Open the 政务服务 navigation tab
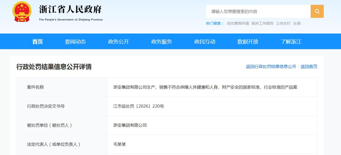The image size is (341, 155). point(161,41)
